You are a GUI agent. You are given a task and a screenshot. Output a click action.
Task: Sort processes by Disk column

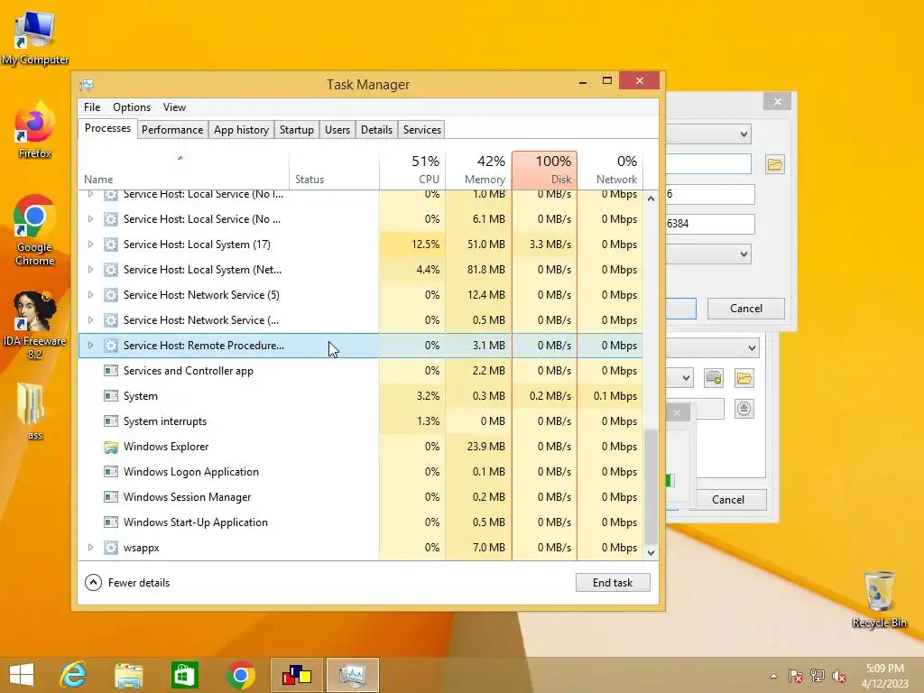pyautogui.click(x=544, y=170)
